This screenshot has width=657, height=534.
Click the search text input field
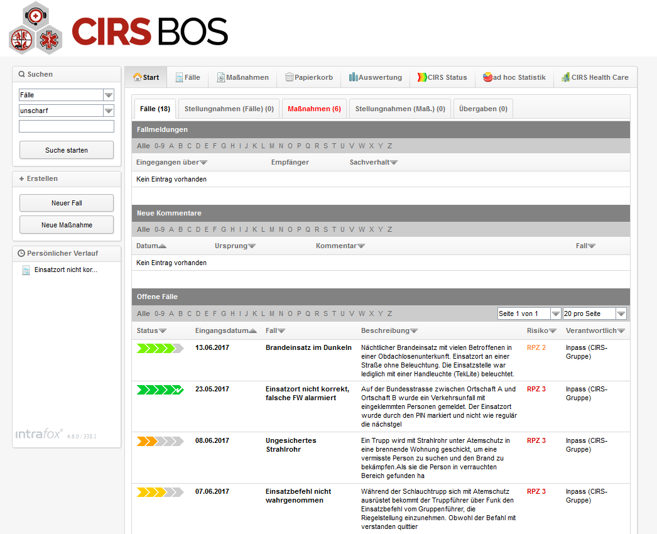click(66, 126)
